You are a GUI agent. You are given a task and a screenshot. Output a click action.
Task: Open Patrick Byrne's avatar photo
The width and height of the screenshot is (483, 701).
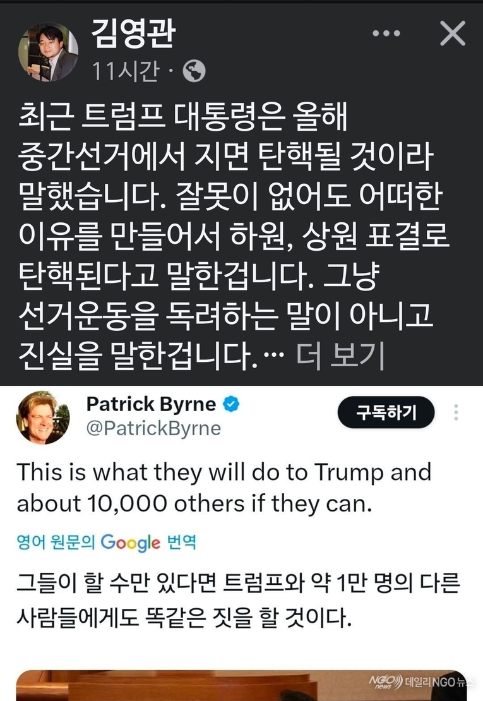click(x=43, y=417)
